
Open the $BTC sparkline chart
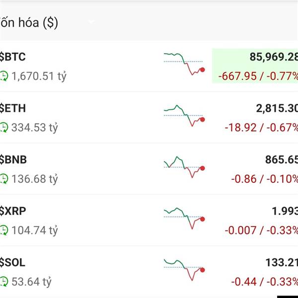point(184,63)
